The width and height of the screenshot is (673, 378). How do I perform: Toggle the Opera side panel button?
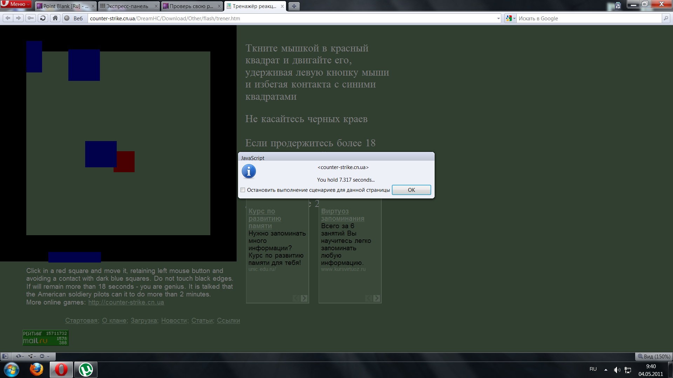pos(5,356)
